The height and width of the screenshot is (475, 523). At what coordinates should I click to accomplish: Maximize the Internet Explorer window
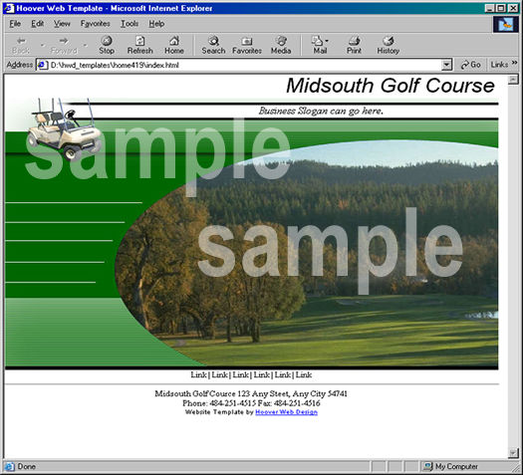tap(501, 8)
